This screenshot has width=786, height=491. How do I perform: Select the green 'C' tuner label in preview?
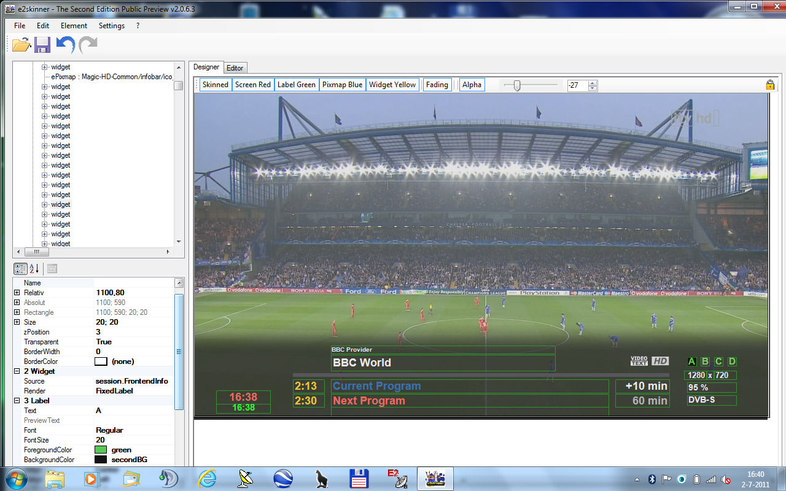718,361
